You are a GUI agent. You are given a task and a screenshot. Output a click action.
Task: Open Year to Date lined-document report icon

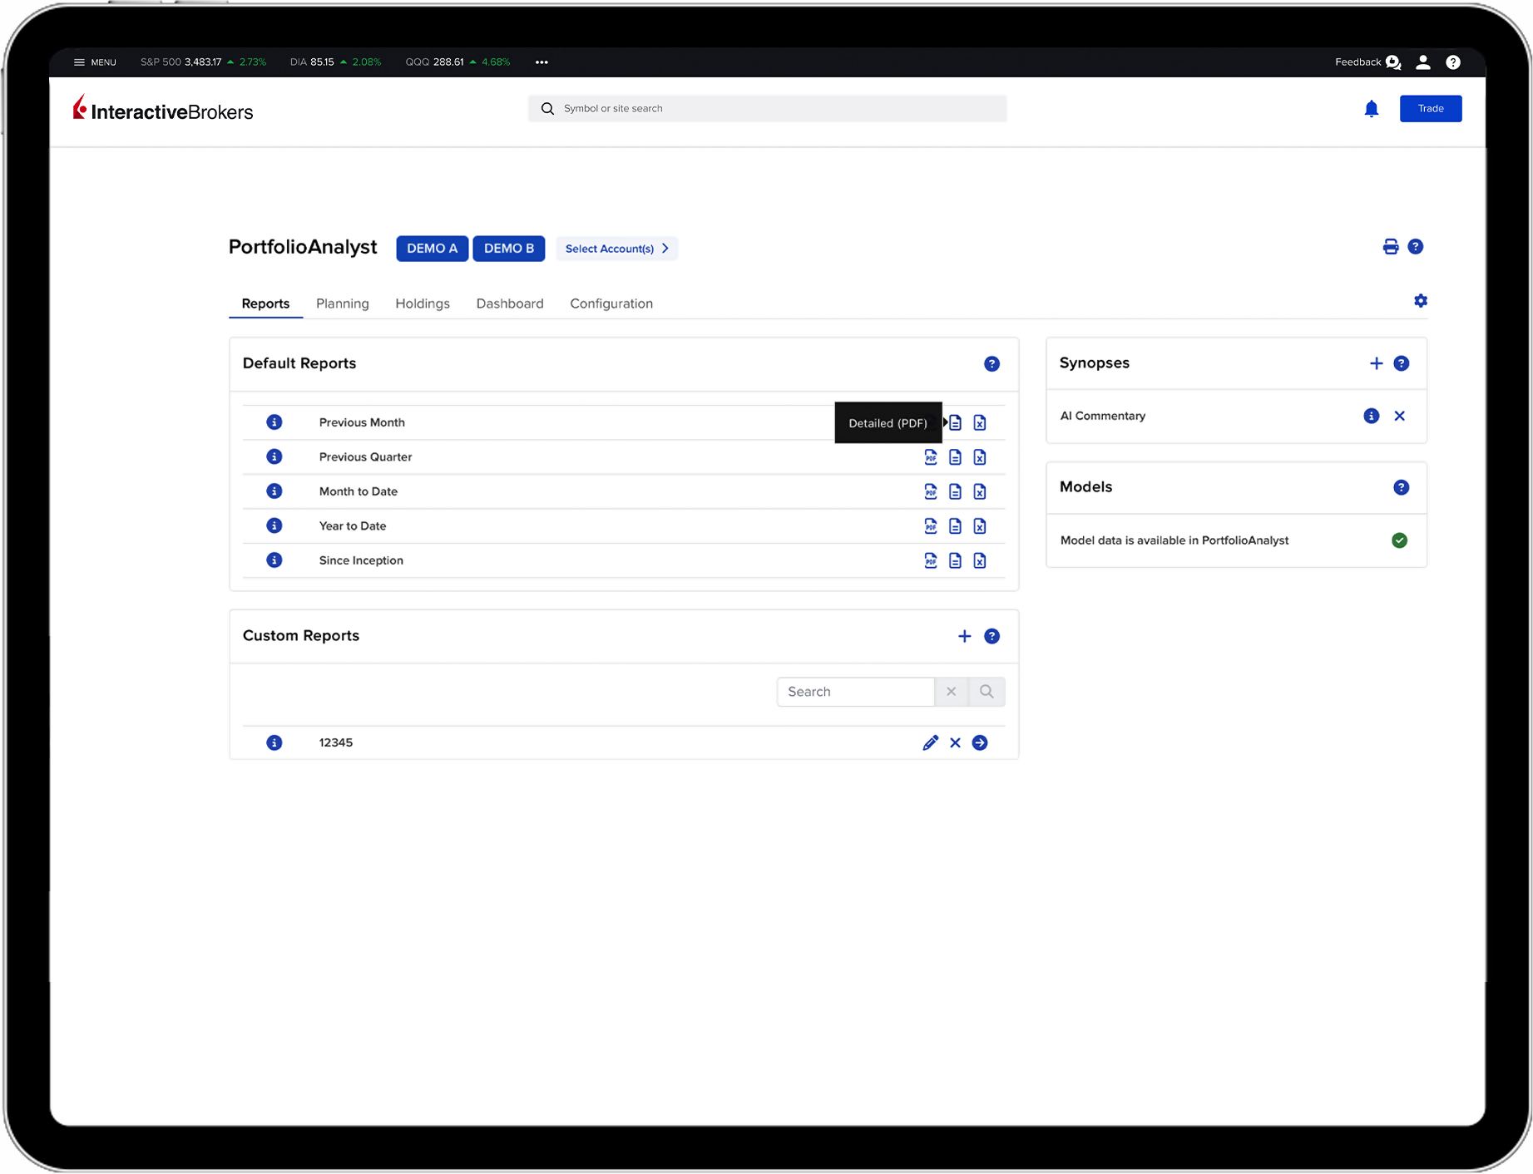tap(955, 526)
